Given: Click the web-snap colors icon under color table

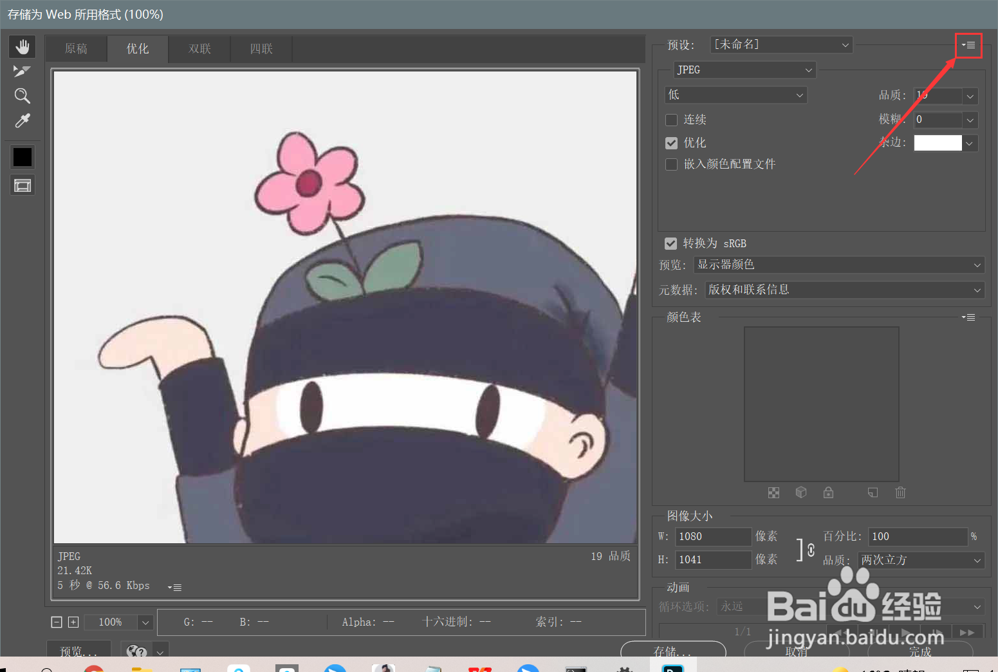Looking at the screenshot, I should tap(773, 492).
